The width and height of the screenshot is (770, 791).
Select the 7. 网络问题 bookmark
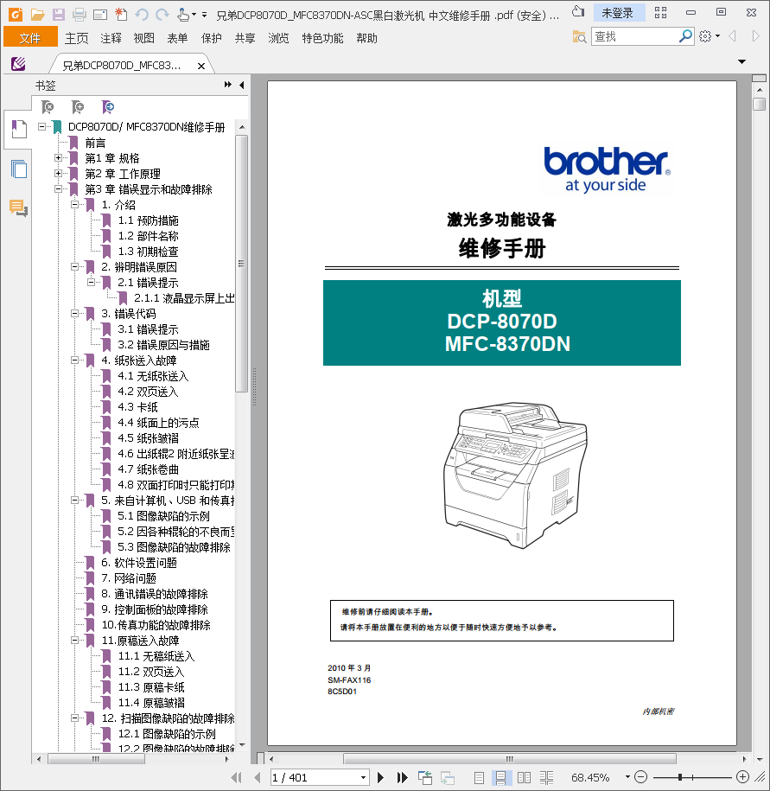[x=129, y=578]
